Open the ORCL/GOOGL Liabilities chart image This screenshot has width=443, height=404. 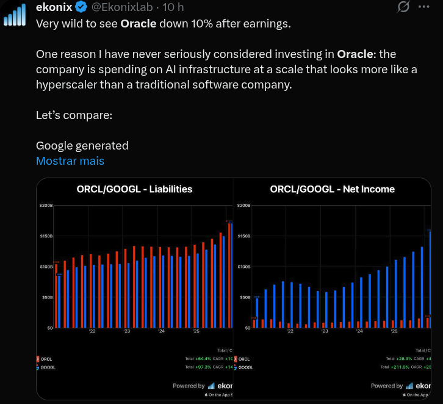pyautogui.click(x=134, y=289)
